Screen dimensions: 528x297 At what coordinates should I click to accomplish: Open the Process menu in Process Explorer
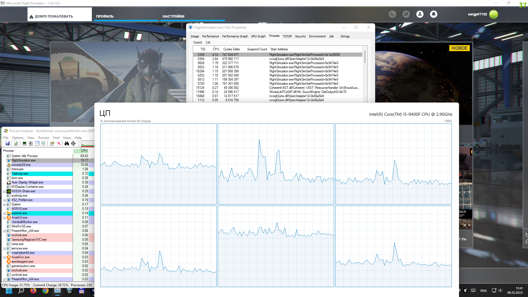click(44, 138)
